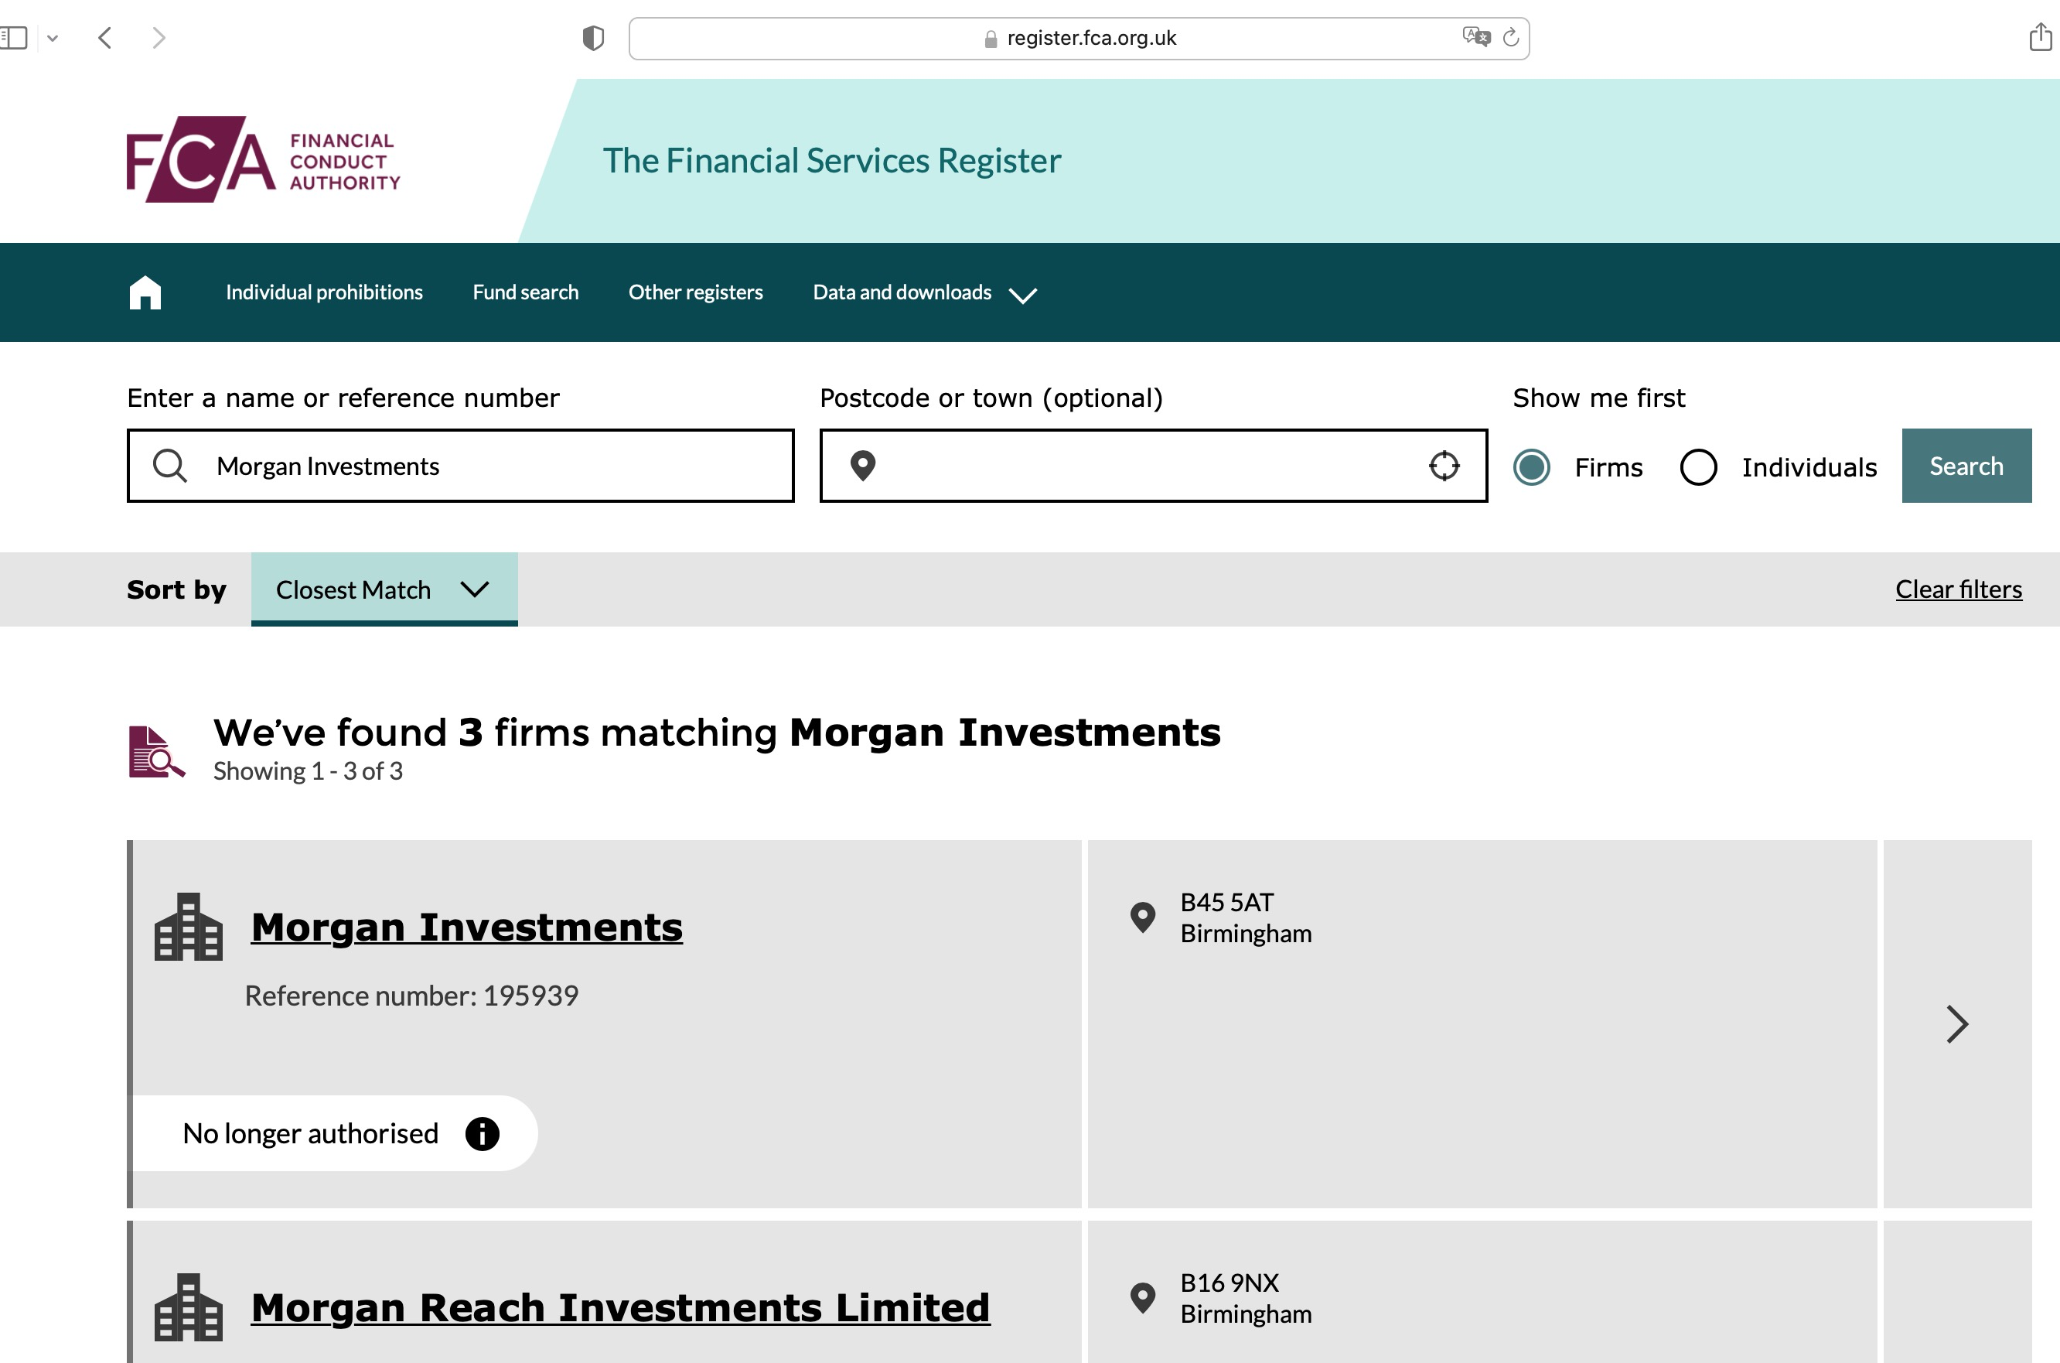Open the Closest Match sort dropdown

(x=384, y=589)
